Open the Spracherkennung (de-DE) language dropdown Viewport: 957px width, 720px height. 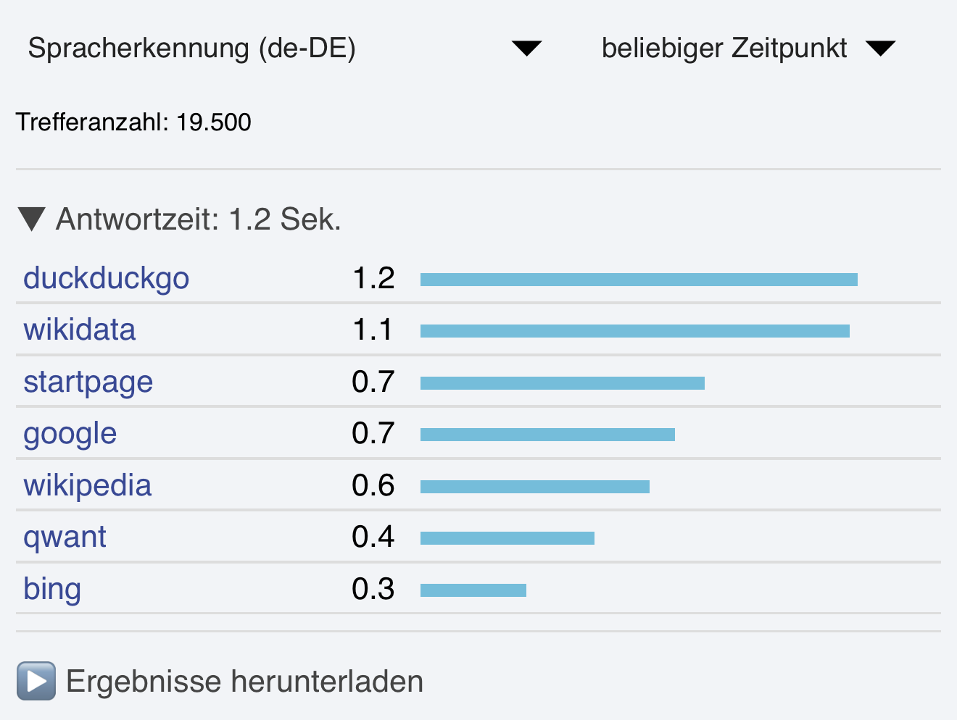pyautogui.click(x=283, y=49)
